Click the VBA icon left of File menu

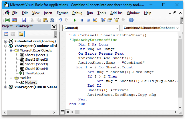pyautogui.click(x=7, y=13)
